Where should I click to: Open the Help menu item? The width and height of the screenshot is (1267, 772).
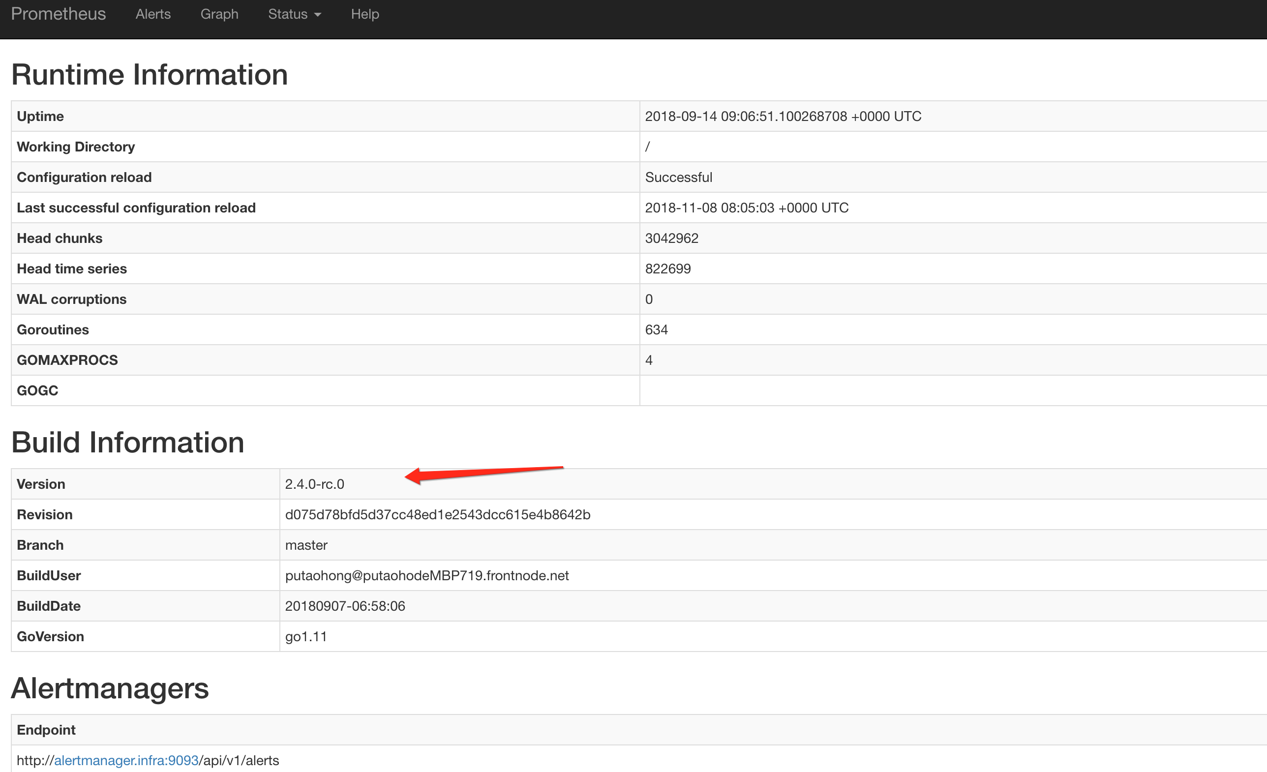pyautogui.click(x=364, y=14)
